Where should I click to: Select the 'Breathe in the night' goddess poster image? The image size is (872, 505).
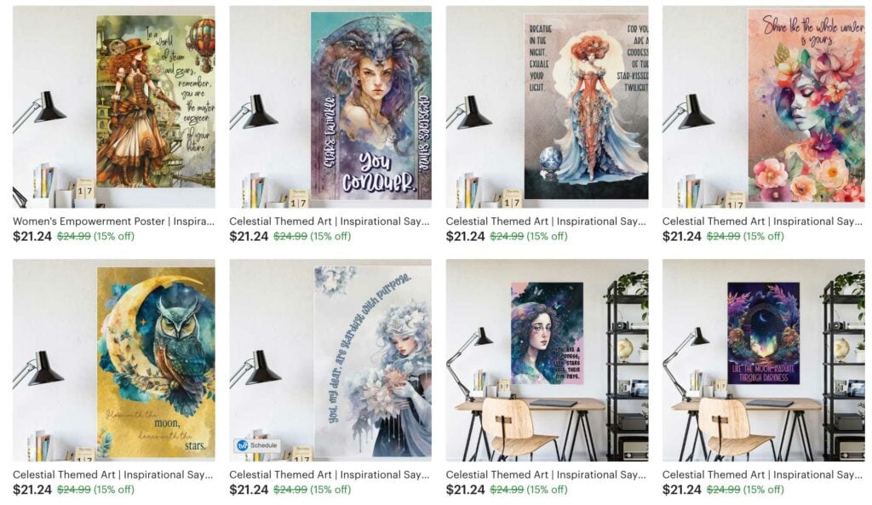[547, 106]
